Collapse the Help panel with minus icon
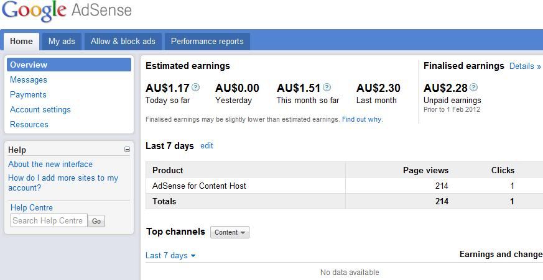543x280 pixels. click(x=127, y=150)
